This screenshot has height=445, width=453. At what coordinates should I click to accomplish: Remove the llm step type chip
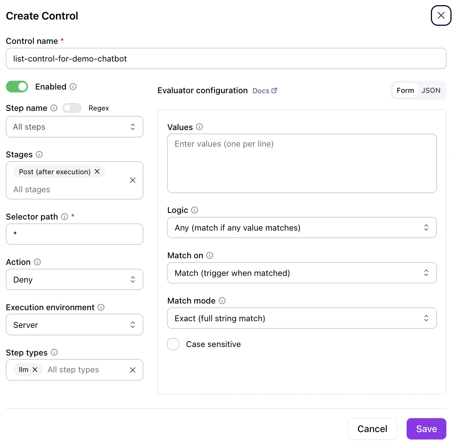[35, 369]
